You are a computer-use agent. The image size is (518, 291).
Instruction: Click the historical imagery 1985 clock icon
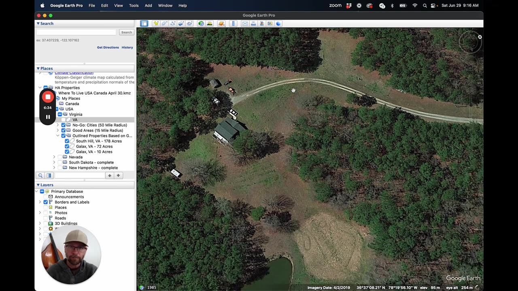[141, 287]
